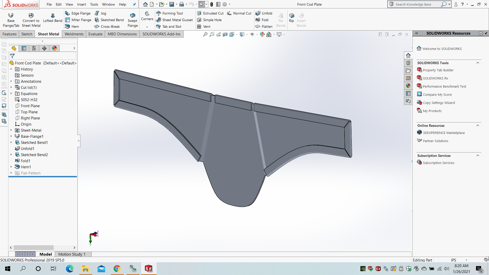Select the Tab and Slot tool

coord(169,26)
